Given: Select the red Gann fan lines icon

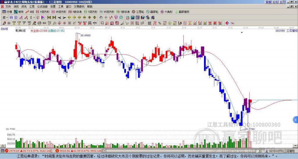Looking at the screenshot, I should [107, 23].
